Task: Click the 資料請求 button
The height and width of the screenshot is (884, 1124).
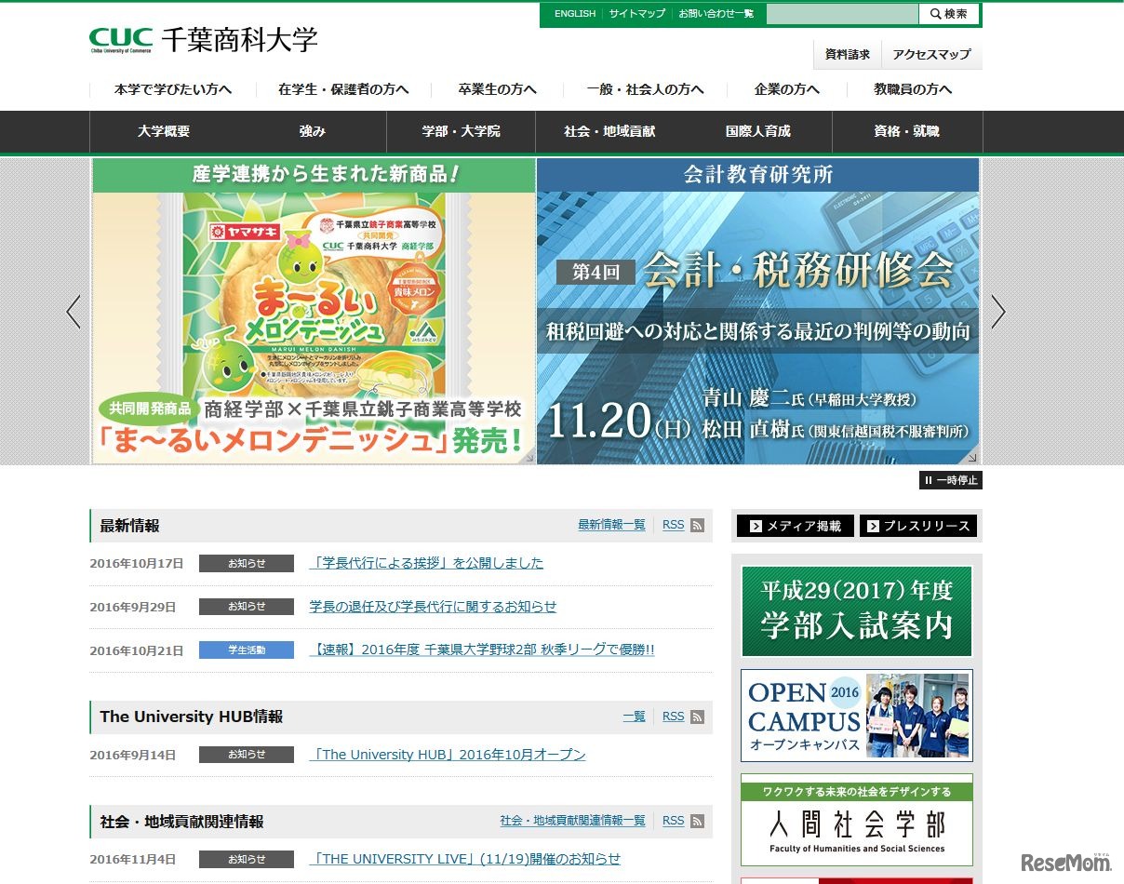Action: click(x=848, y=55)
